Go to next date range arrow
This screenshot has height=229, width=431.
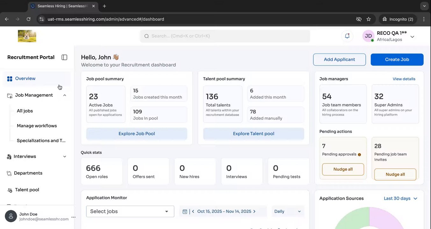pyautogui.click(x=254, y=212)
